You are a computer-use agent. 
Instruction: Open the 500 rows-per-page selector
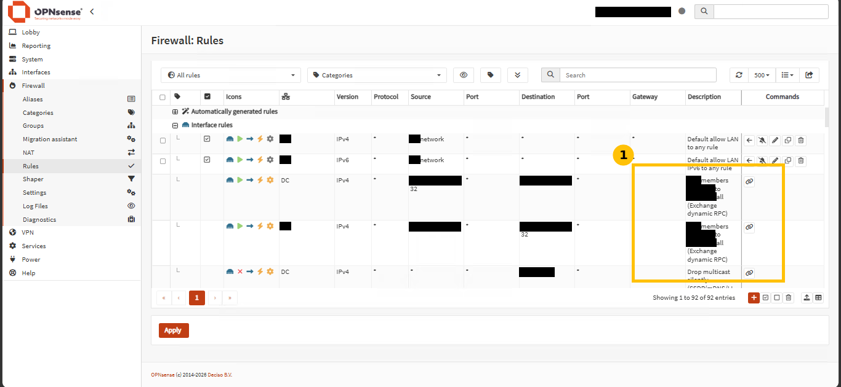tap(762, 75)
